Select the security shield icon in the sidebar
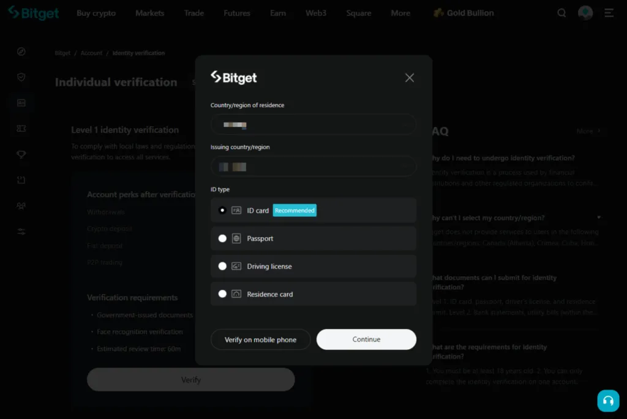 [21, 77]
